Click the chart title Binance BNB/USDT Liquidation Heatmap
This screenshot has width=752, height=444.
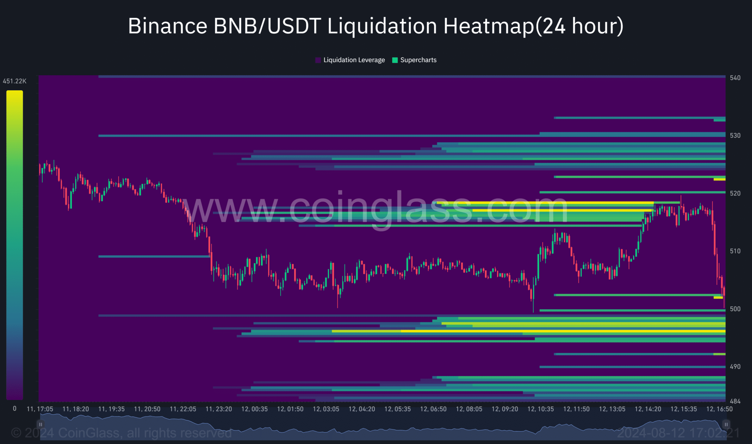click(376, 26)
